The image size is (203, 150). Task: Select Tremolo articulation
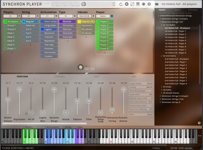point(49,37)
